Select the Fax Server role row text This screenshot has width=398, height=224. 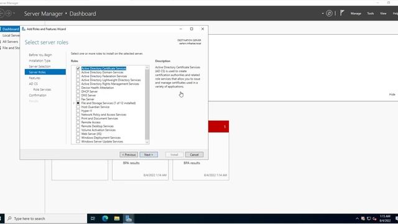tap(88, 100)
